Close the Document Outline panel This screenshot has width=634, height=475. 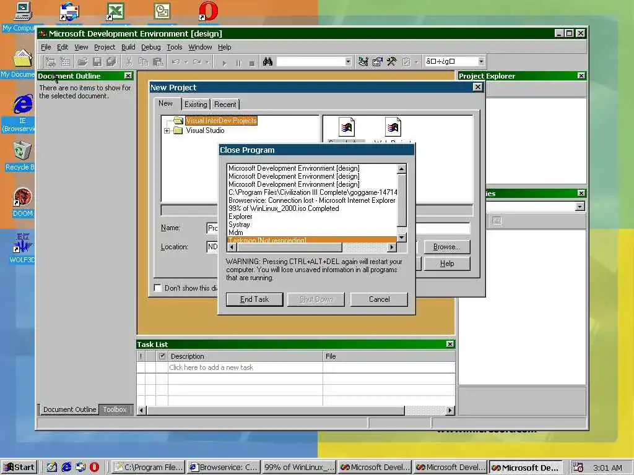click(x=128, y=76)
